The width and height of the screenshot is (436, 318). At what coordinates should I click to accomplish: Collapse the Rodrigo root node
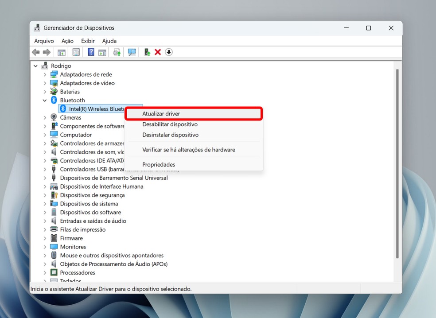coord(36,66)
